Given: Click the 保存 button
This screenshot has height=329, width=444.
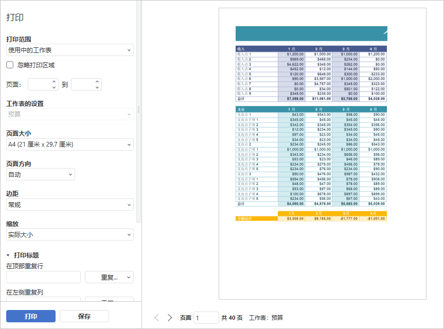Looking at the screenshot, I should pyautogui.click(x=84, y=316).
